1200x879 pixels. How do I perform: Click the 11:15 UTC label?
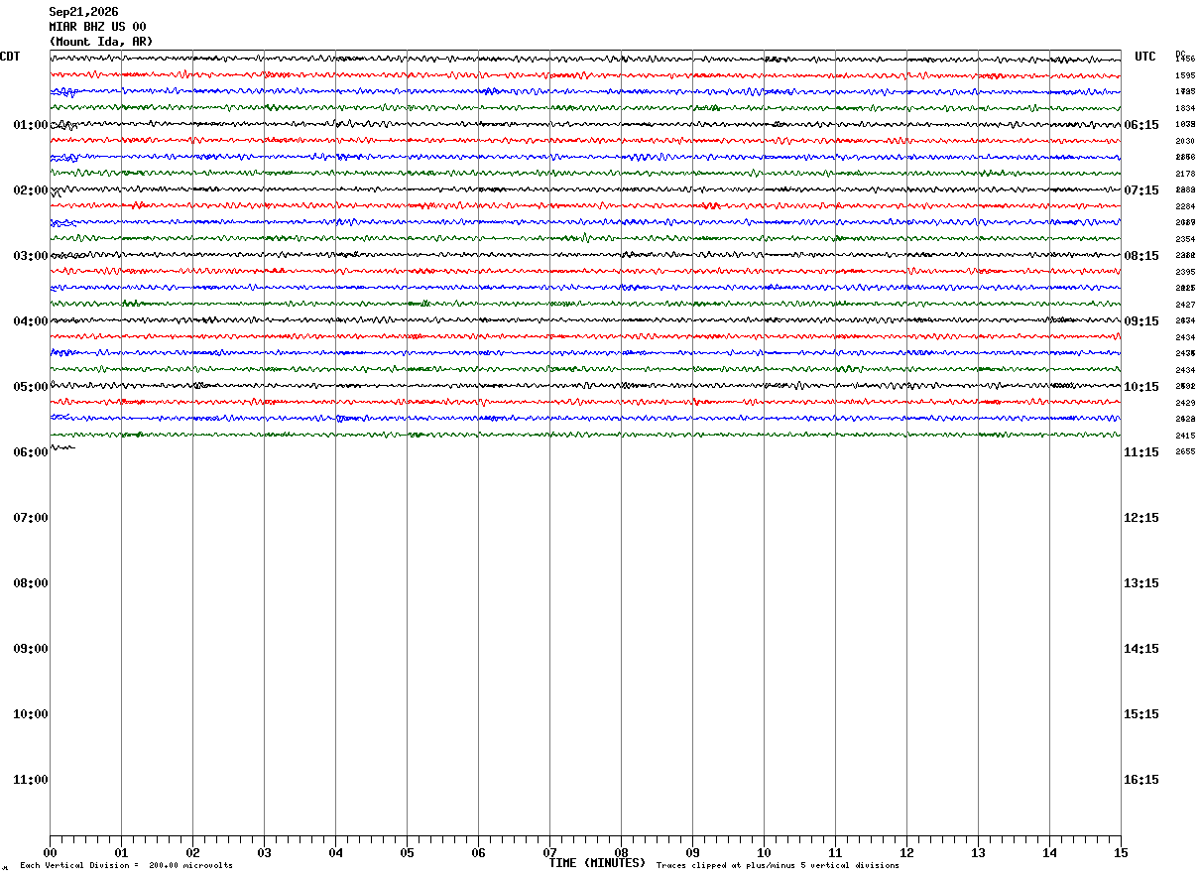(1140, 452)
